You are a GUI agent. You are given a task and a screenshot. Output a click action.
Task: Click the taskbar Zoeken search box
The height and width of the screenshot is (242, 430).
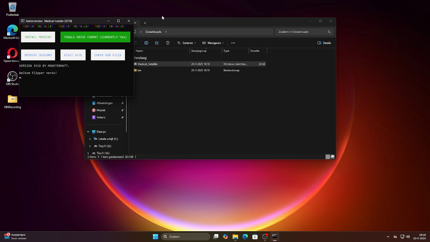[186, 237]
